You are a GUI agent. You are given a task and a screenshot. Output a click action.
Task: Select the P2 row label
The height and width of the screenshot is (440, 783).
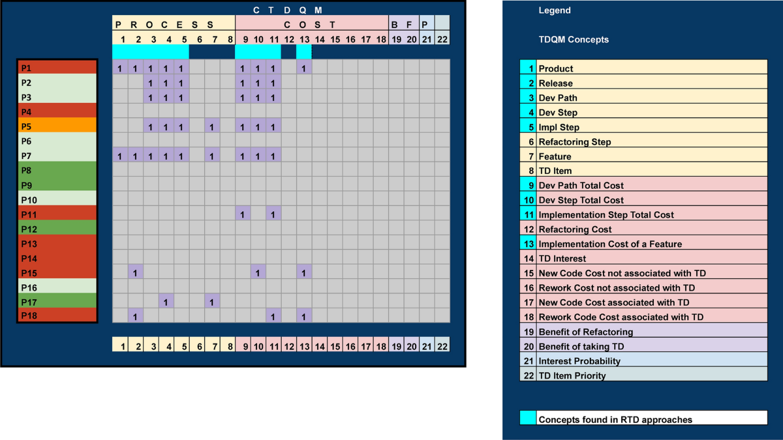(x=57, y=83)
